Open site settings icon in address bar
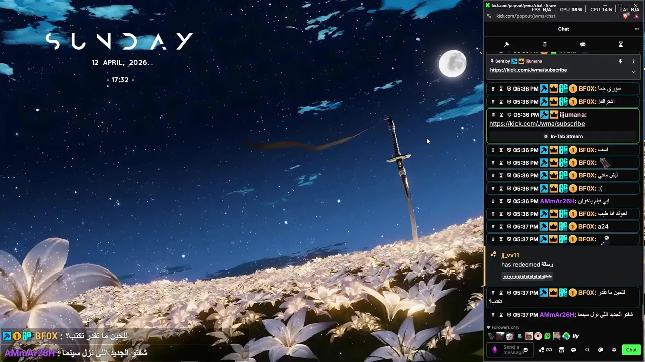The image size is (645, 362). tap(489, 16)
